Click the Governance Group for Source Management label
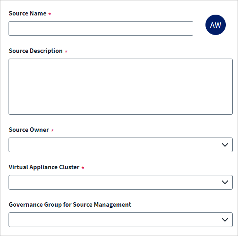The image size is (238, 236). coord(70,205)
